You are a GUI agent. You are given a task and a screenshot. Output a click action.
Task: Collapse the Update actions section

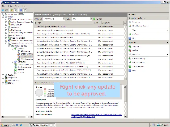pyautogui.click(x=167, y=42)
